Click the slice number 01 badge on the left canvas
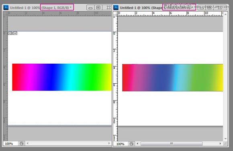 (10, 33)
